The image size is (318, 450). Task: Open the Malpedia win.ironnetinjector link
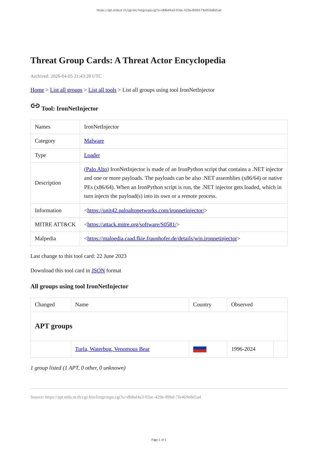(162, 239)
